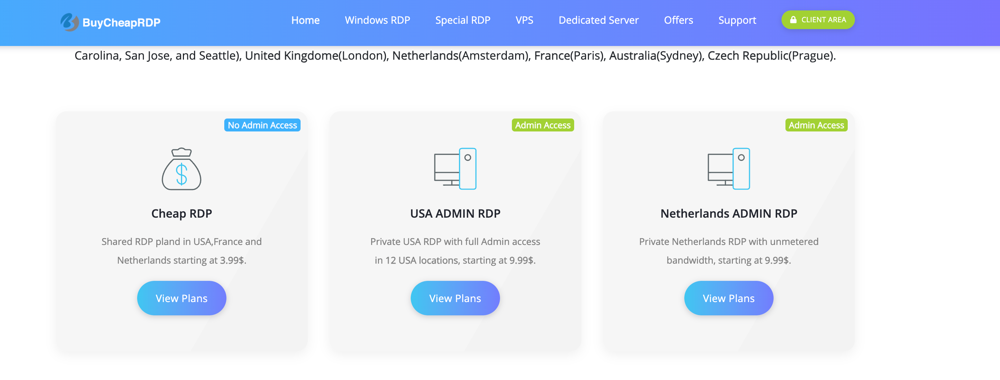Click the CLIENT AREA button

[x=817, y=20]
